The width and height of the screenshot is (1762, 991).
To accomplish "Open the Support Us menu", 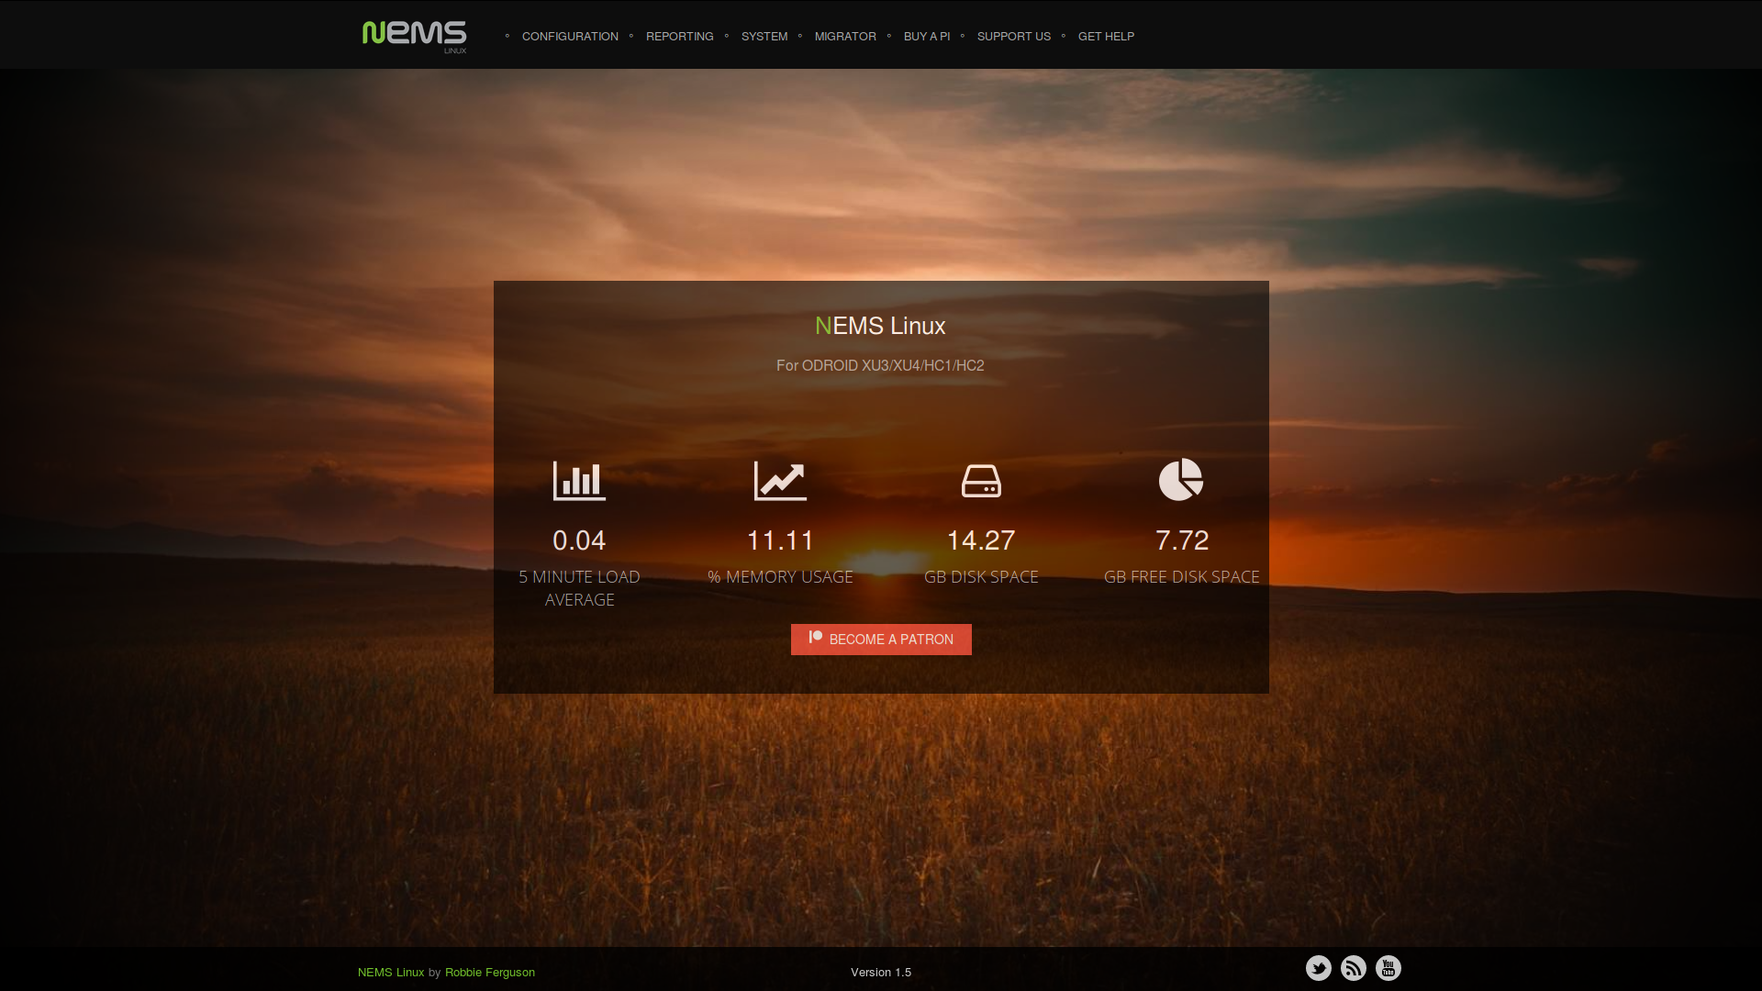I will pyautogui.click(x=1013, y=37).
